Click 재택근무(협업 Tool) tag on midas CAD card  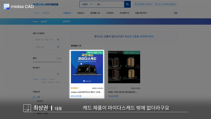click(95, 53)
